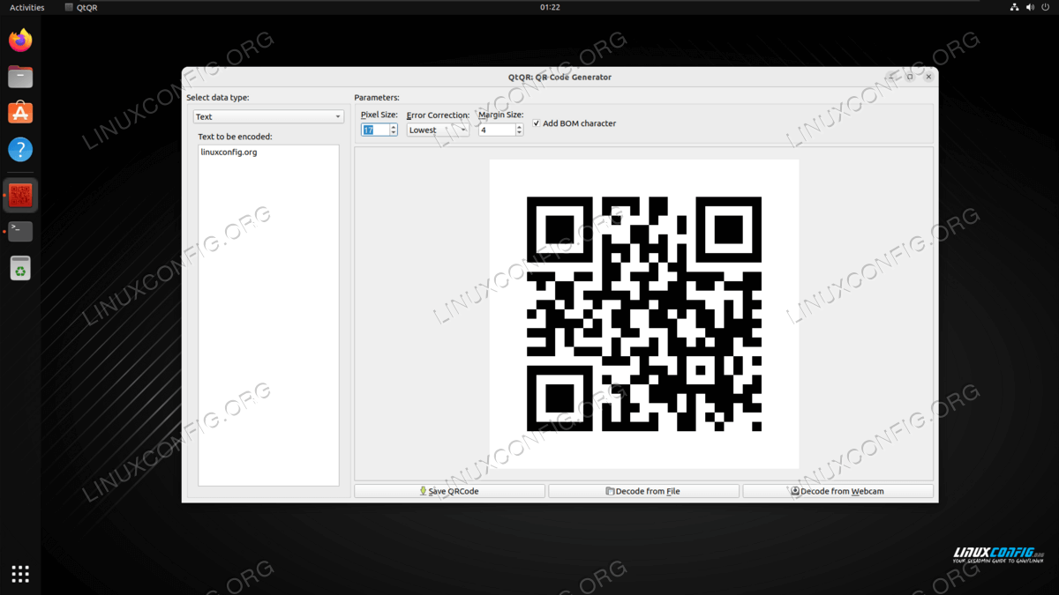Minimize the QtQR window
This screenshot has width=1059, height=595.
pos(892,77)
